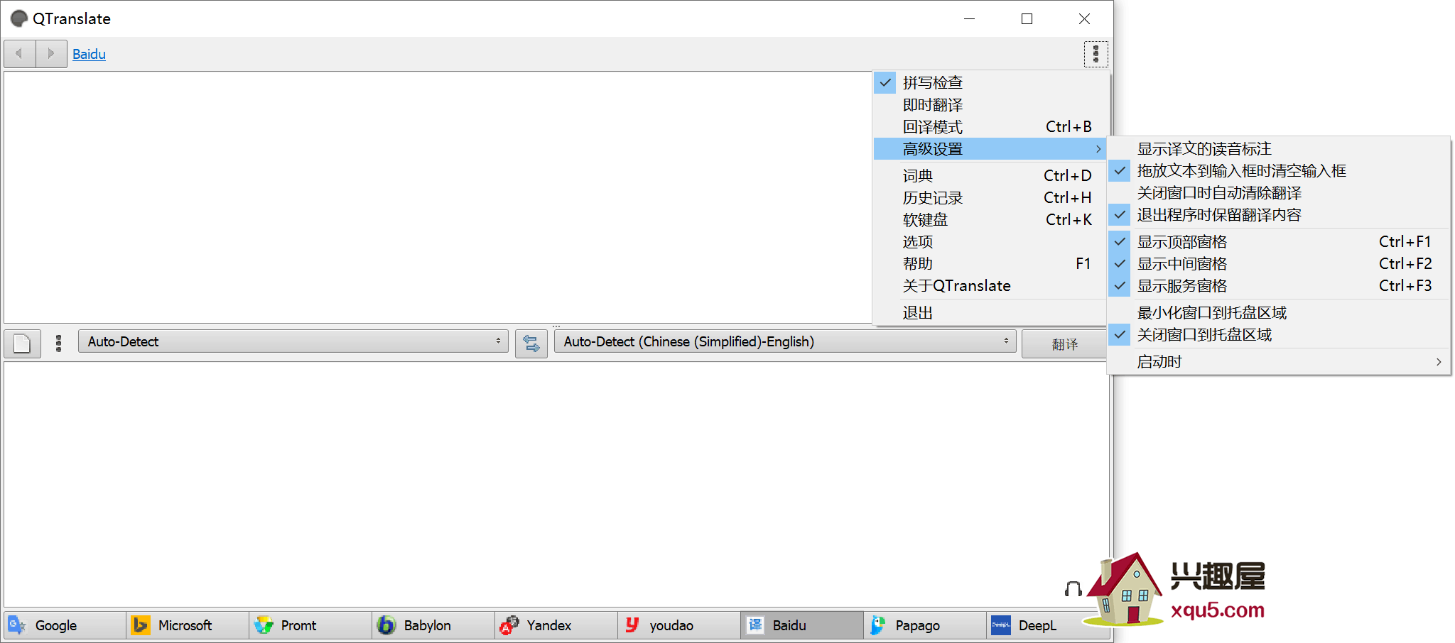
Task: Click the pane splitter grip dots
Action: coord(556,326)
